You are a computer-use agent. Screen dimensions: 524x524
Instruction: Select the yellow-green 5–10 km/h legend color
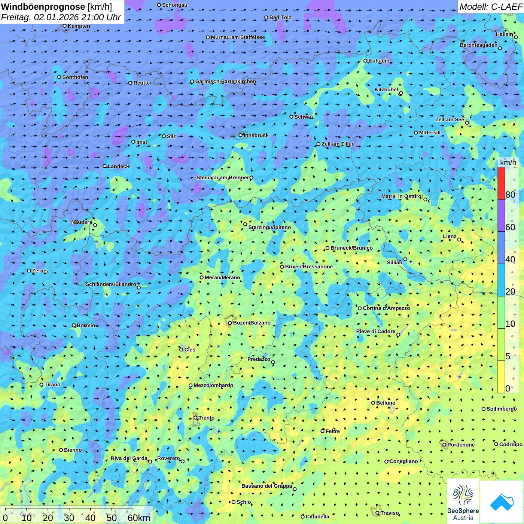(x=501, y=345)
